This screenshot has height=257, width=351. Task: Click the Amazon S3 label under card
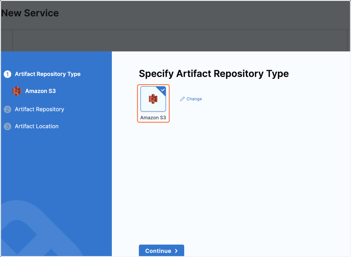tap(153, 118)
